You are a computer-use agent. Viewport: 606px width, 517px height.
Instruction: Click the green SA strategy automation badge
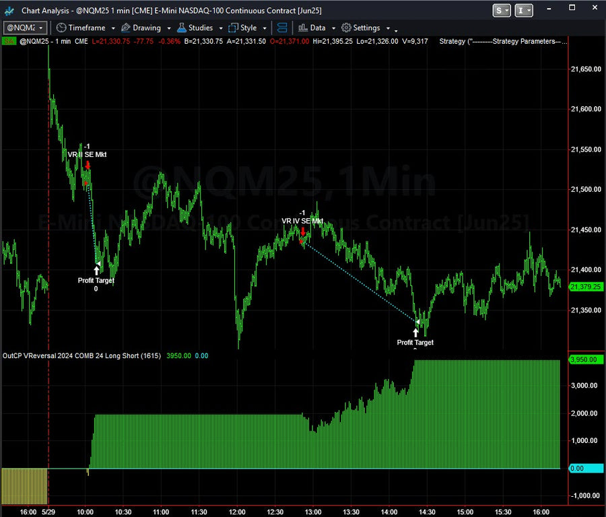9,41
